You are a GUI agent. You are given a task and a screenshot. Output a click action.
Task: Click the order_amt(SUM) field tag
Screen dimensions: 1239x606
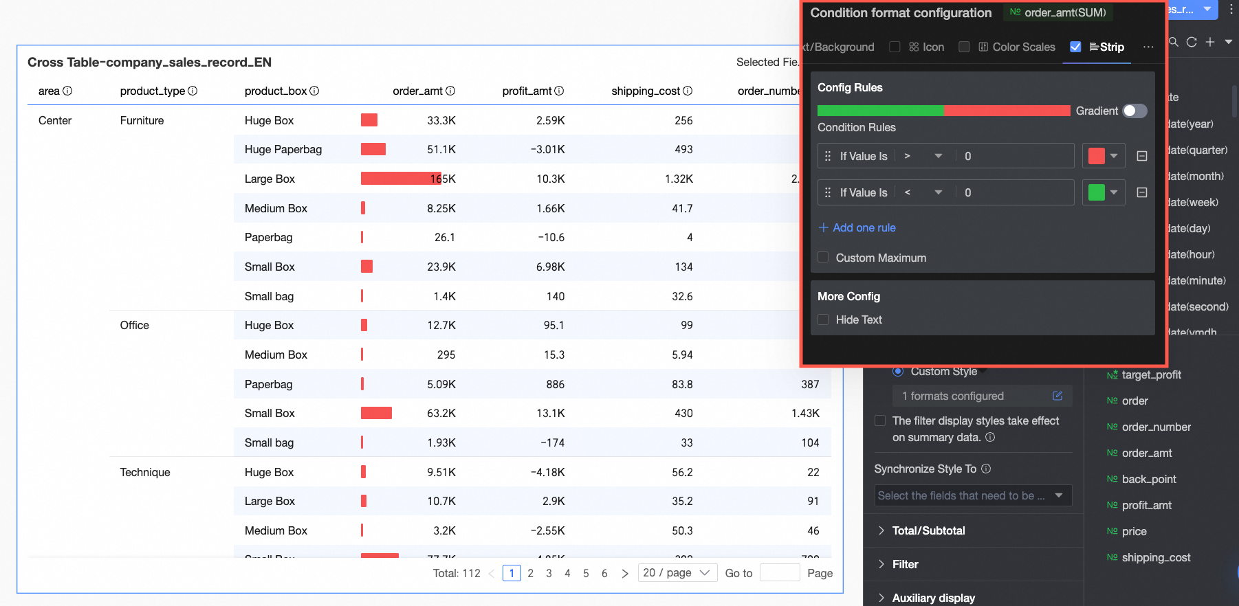1058,12
